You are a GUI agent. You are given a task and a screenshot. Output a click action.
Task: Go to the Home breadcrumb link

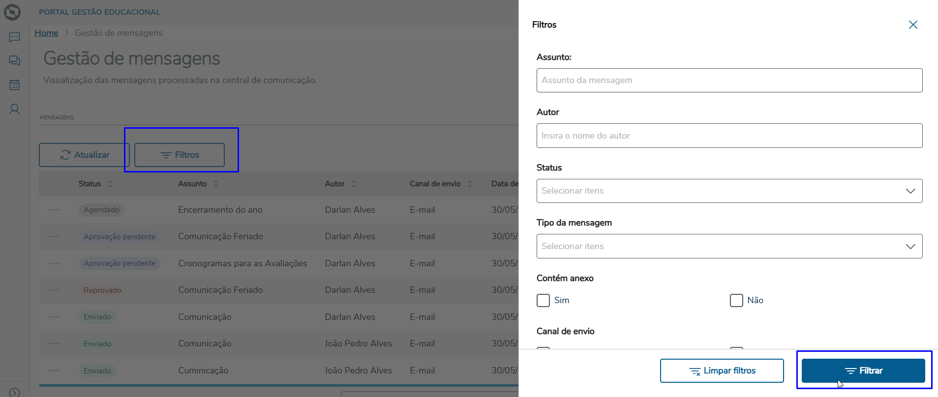click(46, 33)
